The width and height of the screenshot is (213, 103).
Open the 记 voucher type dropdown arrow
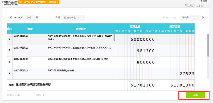[15, 18]
